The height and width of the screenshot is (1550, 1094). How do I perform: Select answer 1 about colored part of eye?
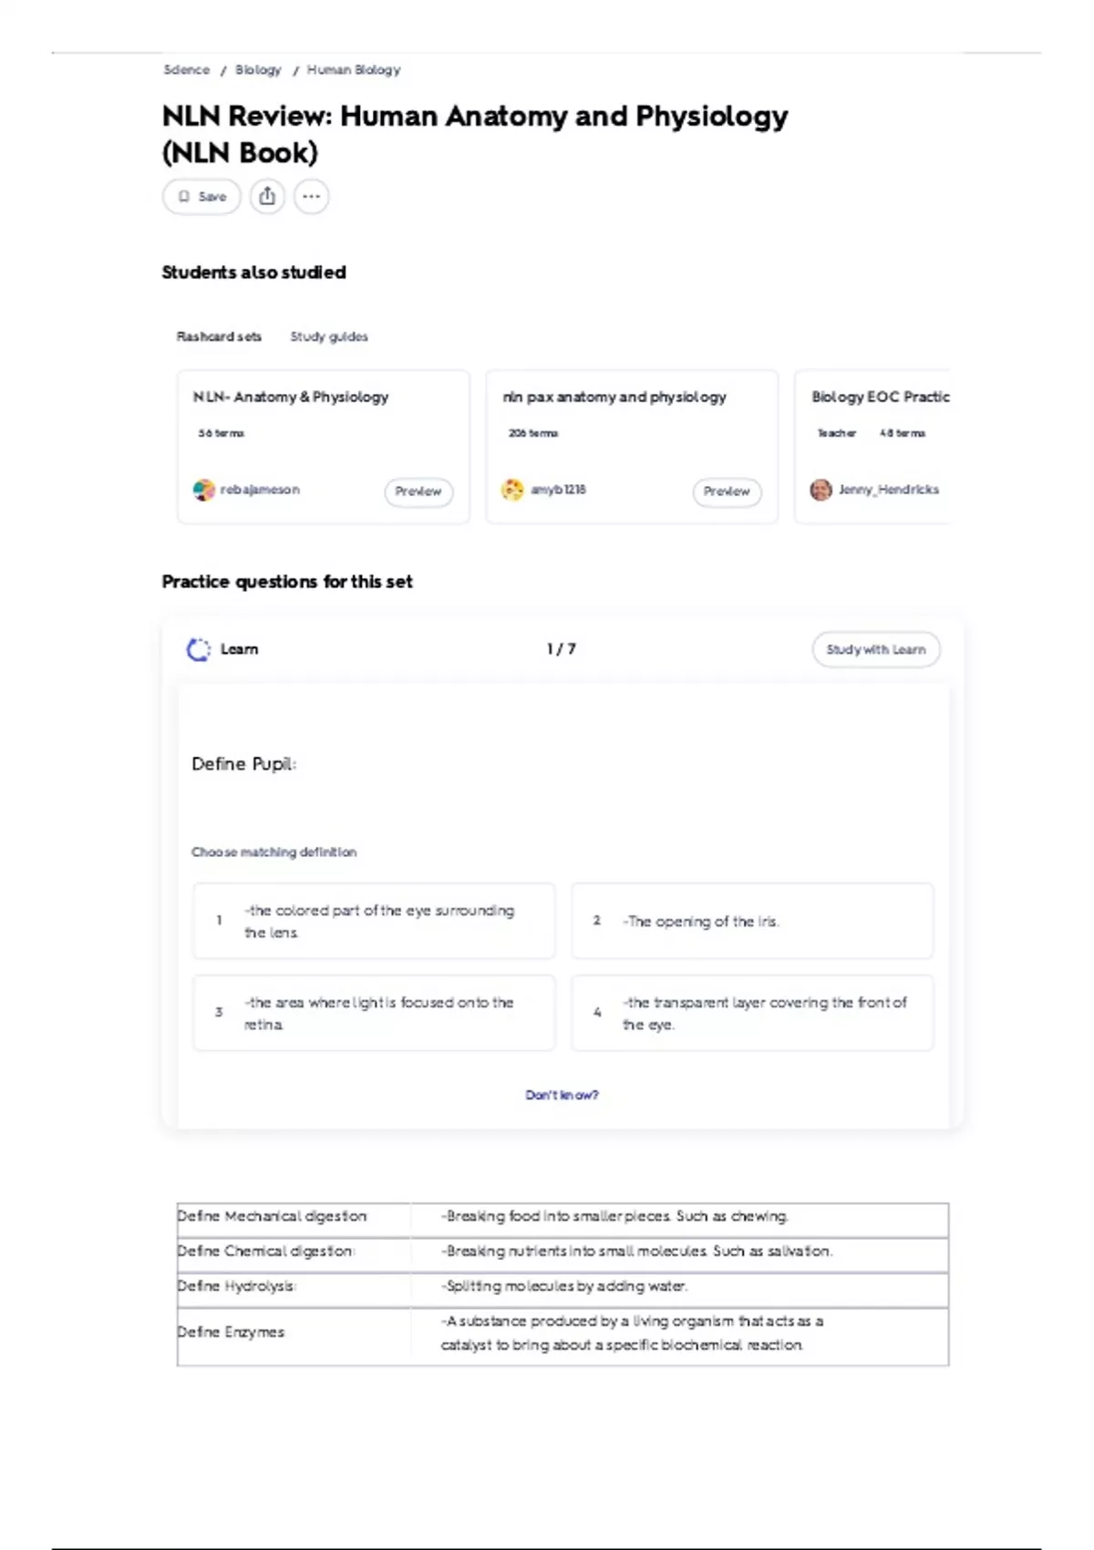coord(373,921)
